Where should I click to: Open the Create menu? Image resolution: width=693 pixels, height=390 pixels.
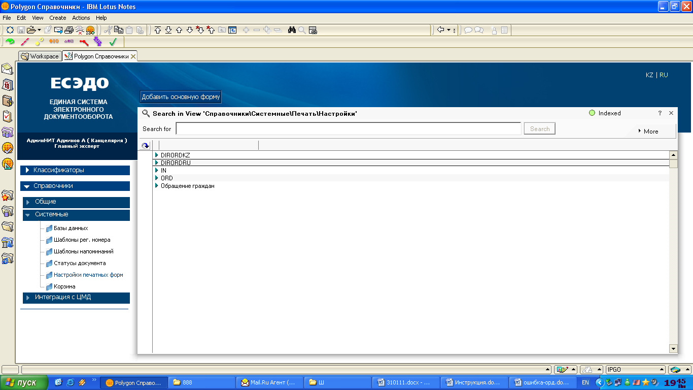tap(58, 18)
